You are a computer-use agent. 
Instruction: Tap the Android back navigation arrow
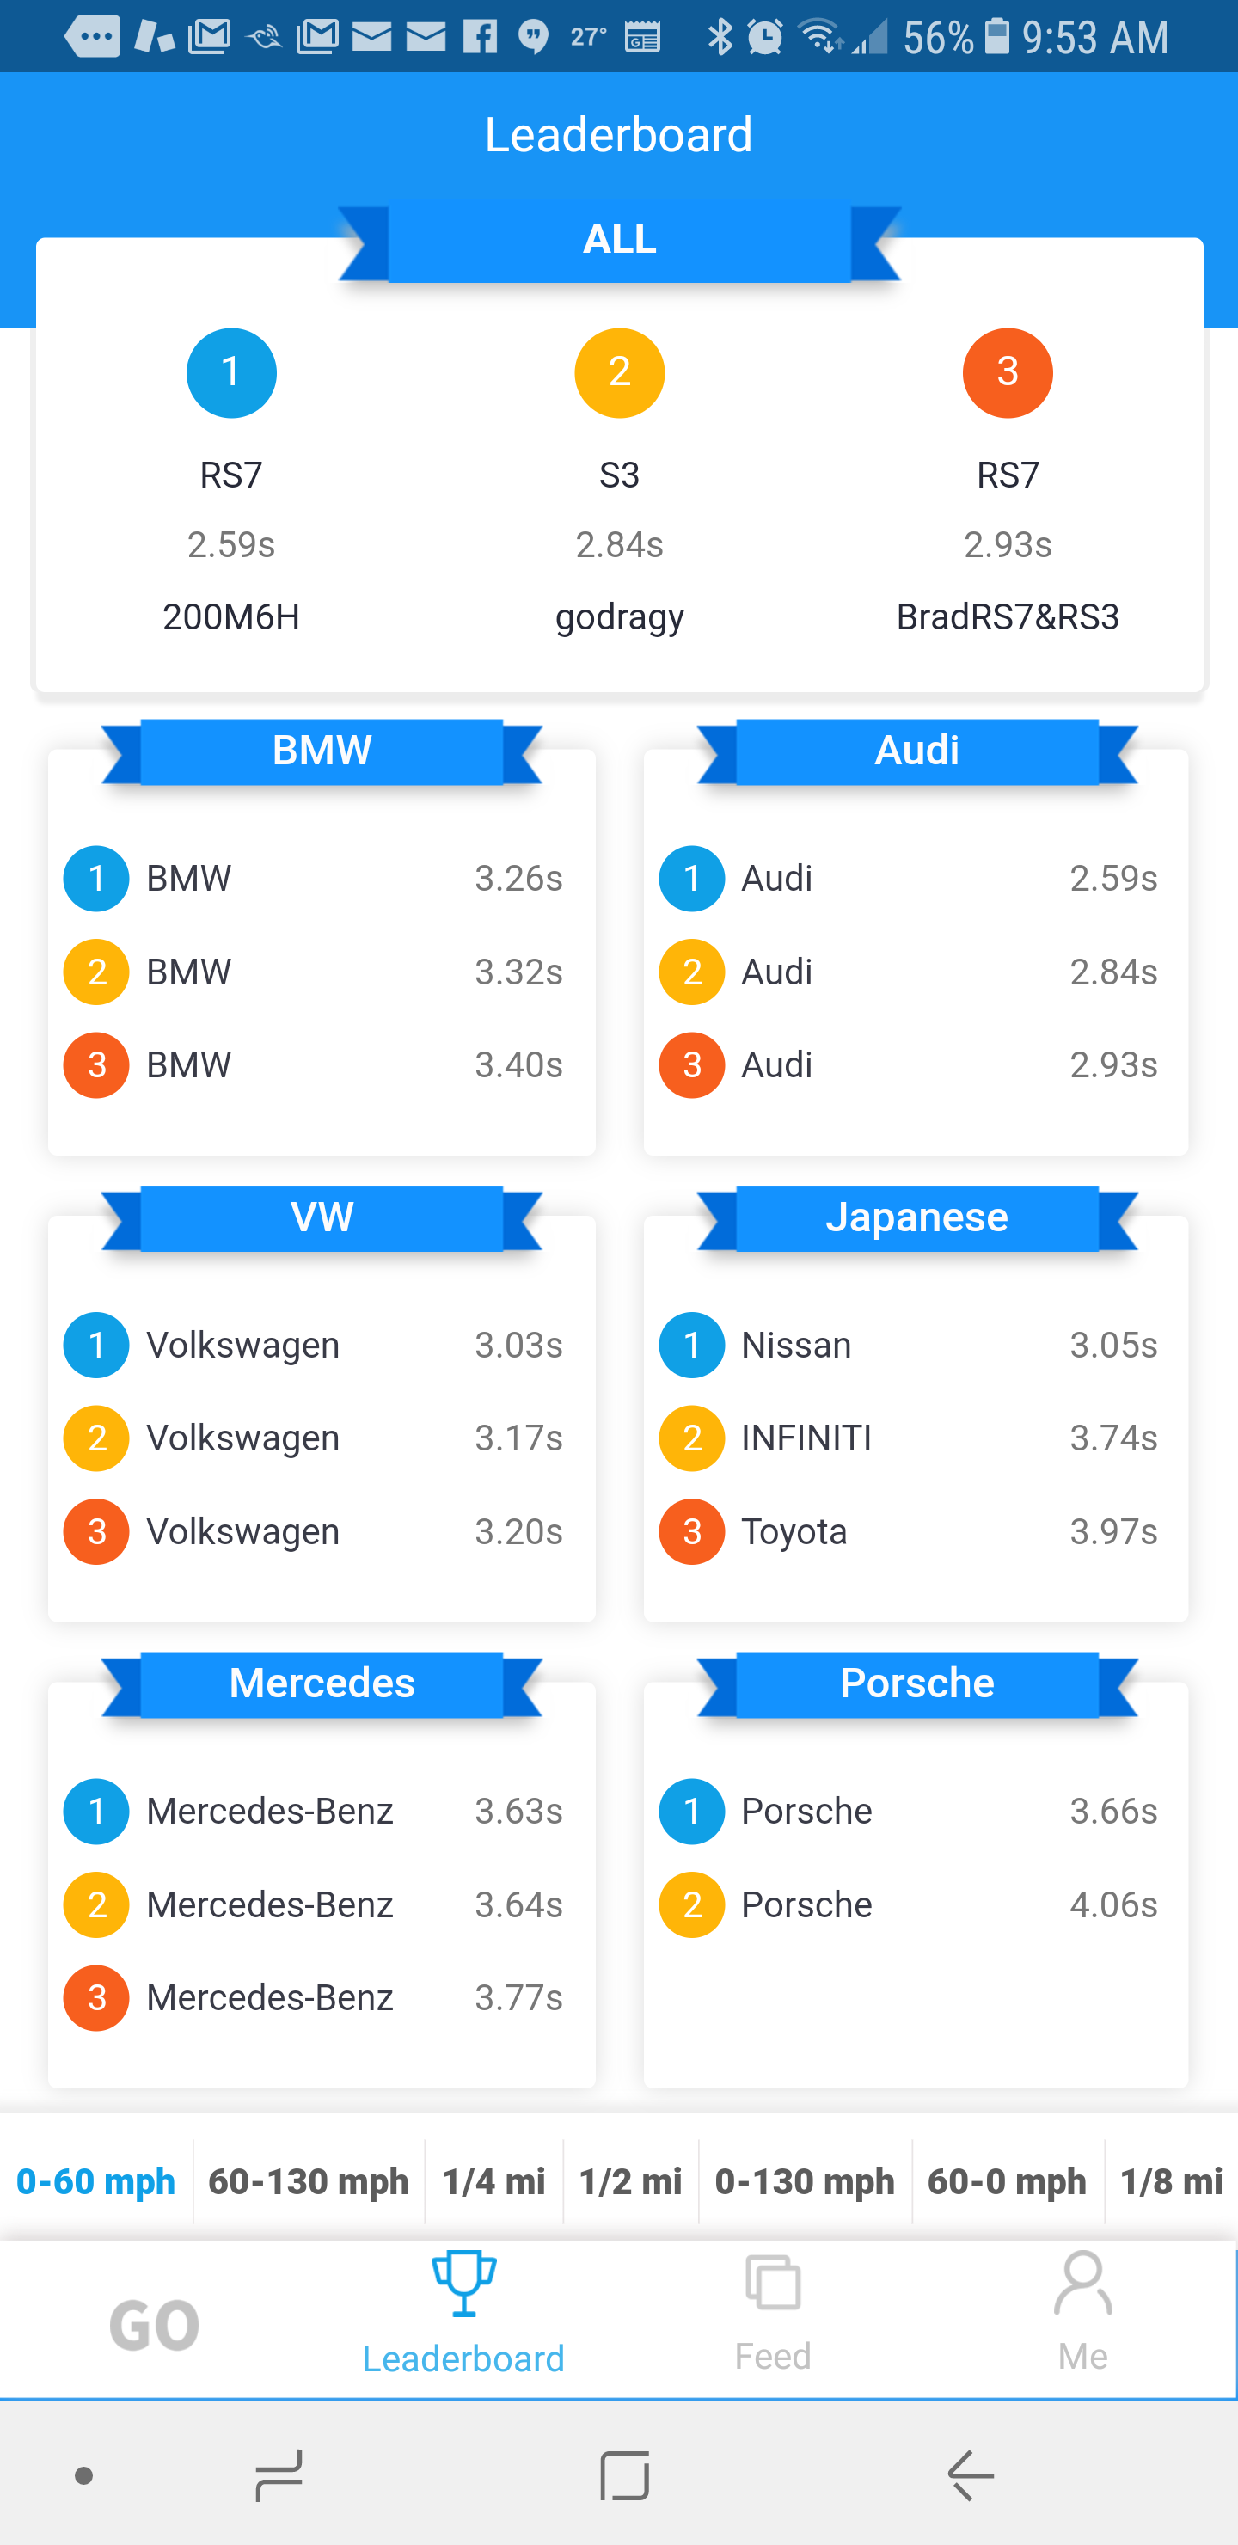tap(971, 2474)
